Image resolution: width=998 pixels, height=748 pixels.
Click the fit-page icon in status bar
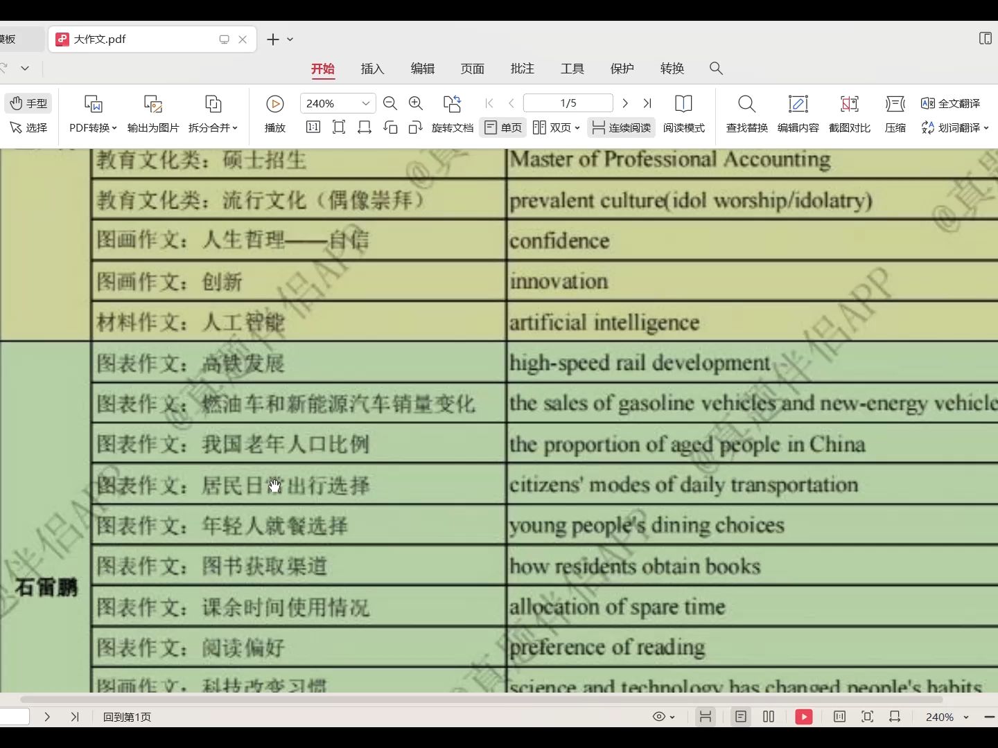867,717
